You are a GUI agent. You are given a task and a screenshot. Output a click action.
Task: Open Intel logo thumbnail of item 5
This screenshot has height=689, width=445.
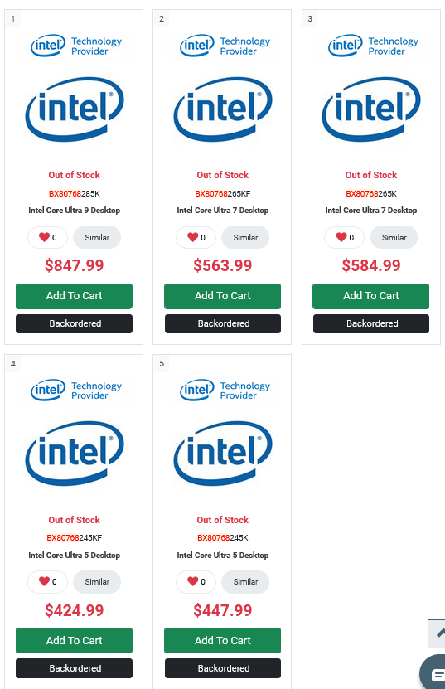[223, 454]
